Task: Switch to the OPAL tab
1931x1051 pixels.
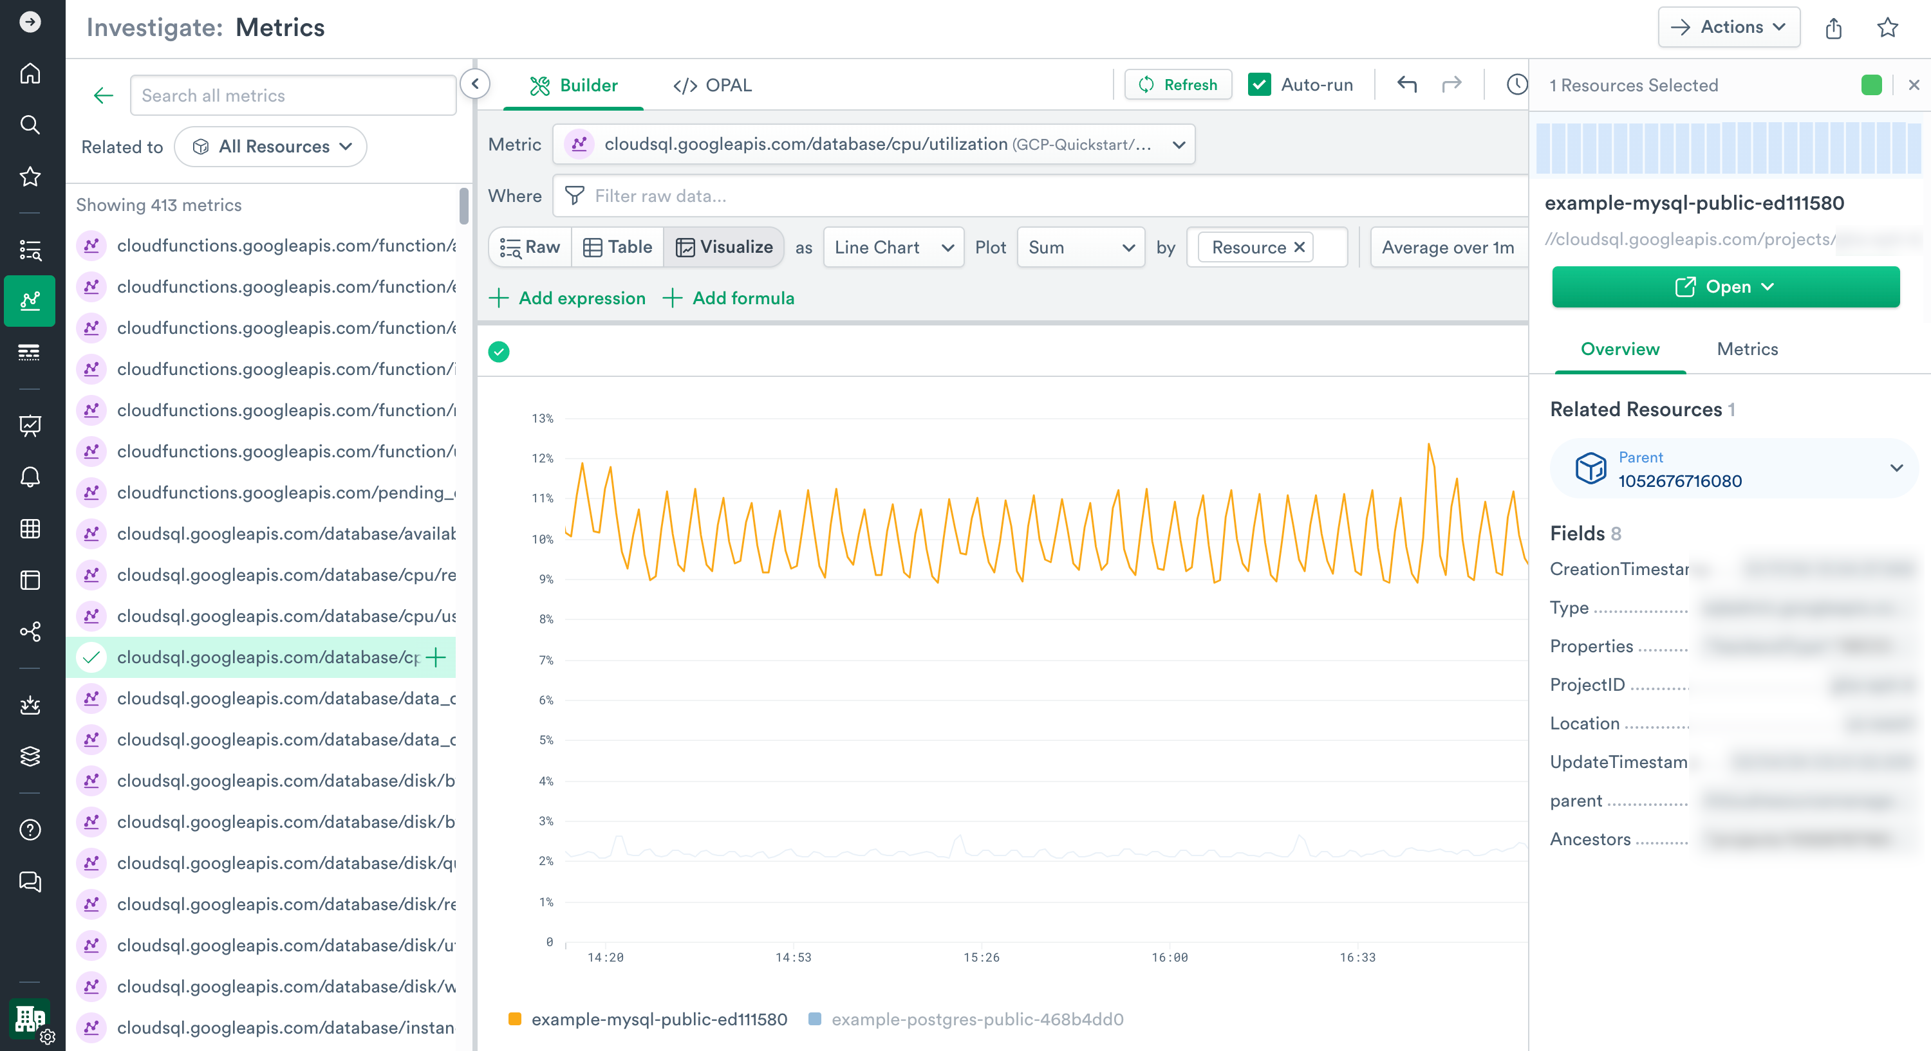Action: [x=713, y=86]
